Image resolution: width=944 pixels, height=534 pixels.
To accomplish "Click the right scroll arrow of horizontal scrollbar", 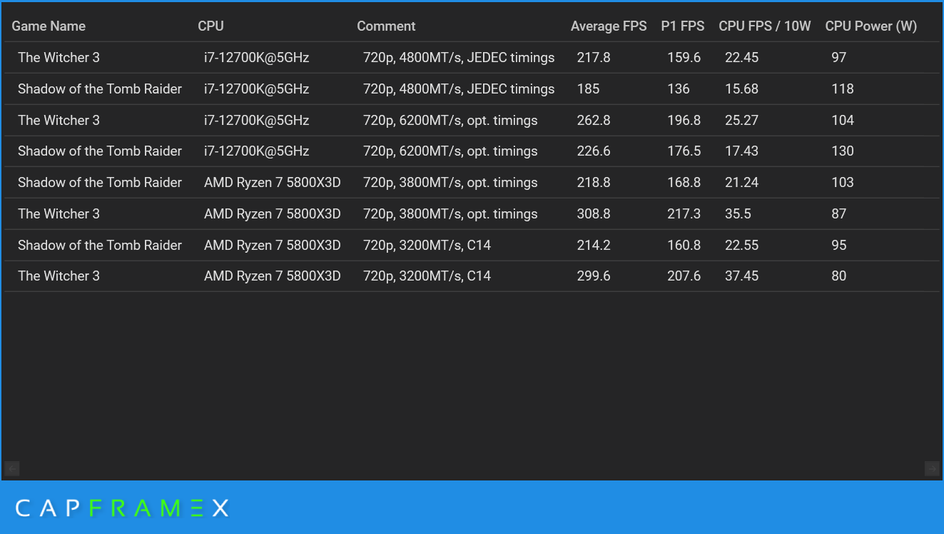I will 932,468.
